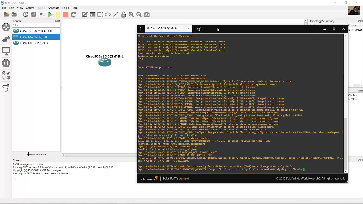363x204 pixels.
Task: Open the Manage snapshots clock icon
Action: (x=26, y=14)
